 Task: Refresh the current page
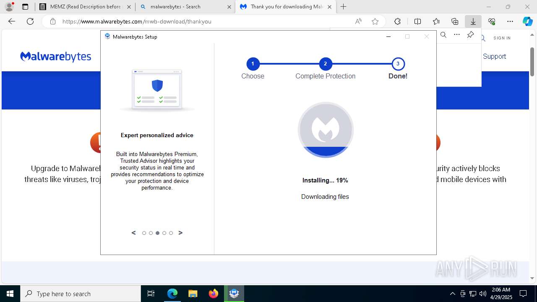(30, 21)
